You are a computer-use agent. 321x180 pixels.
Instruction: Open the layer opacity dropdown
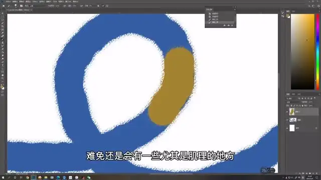[311, 102]
